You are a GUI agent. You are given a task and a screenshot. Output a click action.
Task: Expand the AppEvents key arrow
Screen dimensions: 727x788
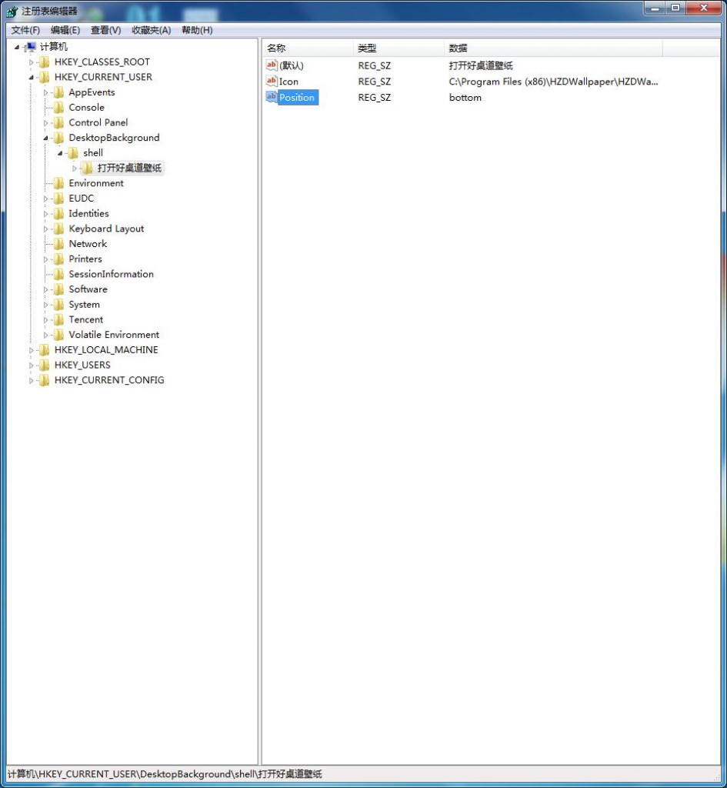[x=45, y=92]
